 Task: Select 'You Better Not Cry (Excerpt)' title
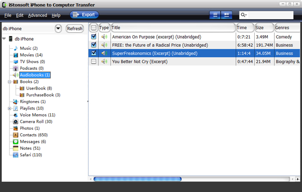click(x=140, y=61)
